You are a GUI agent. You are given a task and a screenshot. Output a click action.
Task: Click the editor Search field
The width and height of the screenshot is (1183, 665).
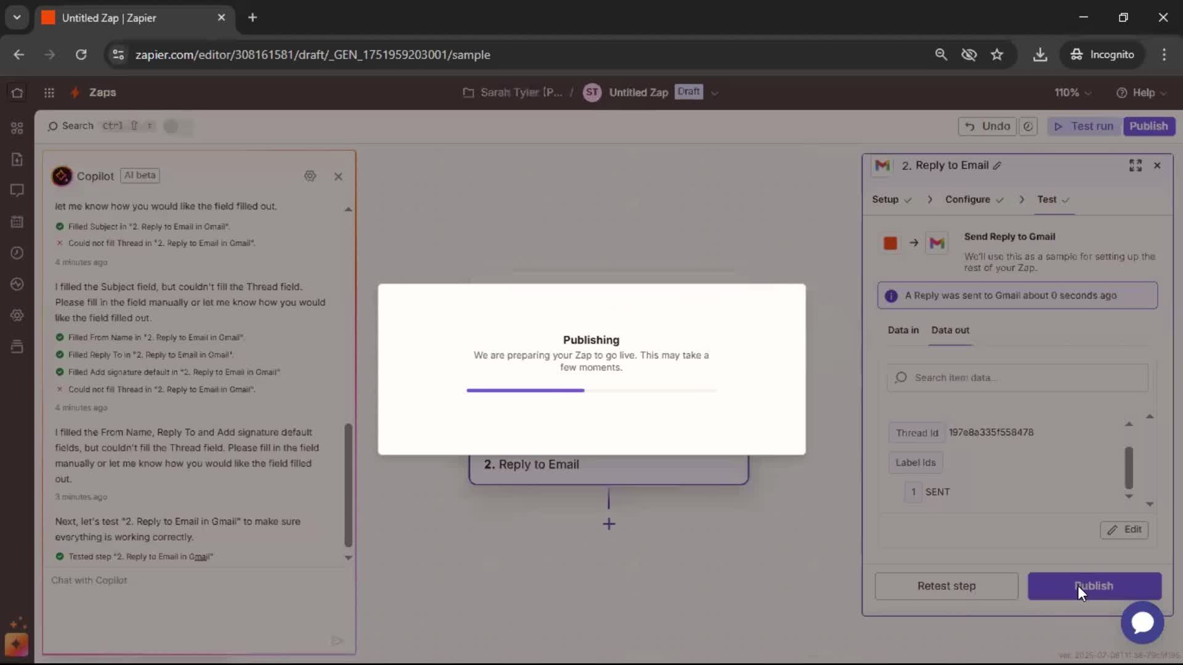point(102,126)
